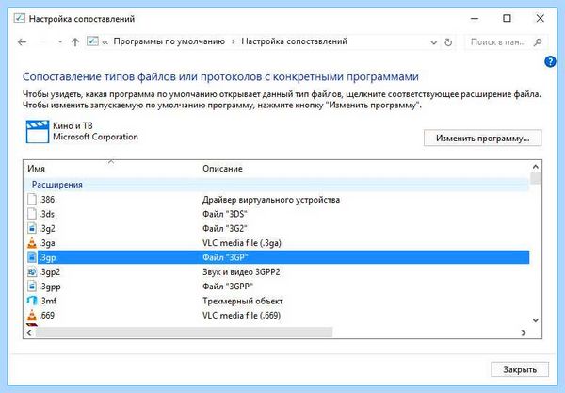Click the .3gpp file icon
565x393 pixels.
pos(32,287)
